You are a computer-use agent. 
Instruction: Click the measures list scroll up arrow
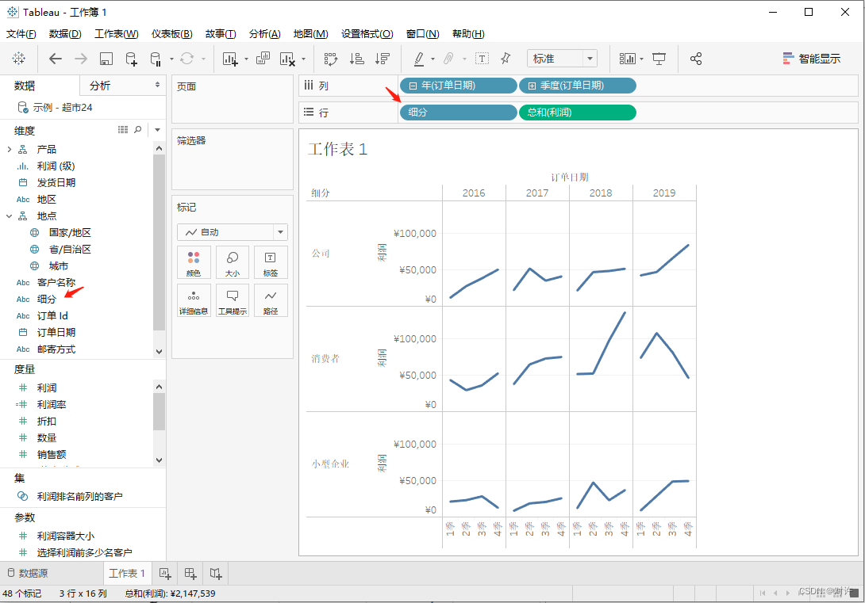159,387
